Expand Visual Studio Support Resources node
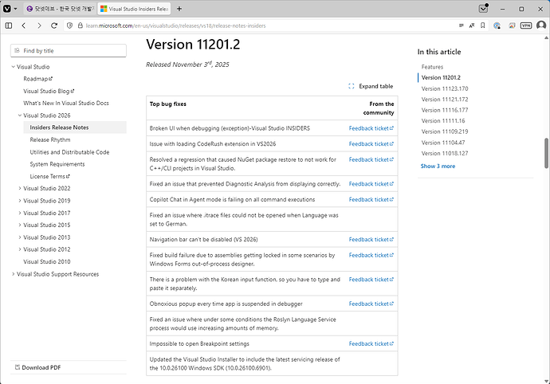This screenshot has height=384, width=550. 14,274
